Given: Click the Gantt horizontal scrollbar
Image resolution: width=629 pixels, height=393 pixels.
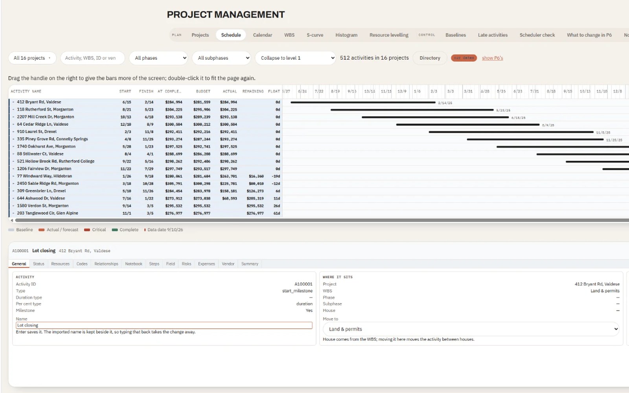Looking at the screenshot, I should [x=322, y=220].
